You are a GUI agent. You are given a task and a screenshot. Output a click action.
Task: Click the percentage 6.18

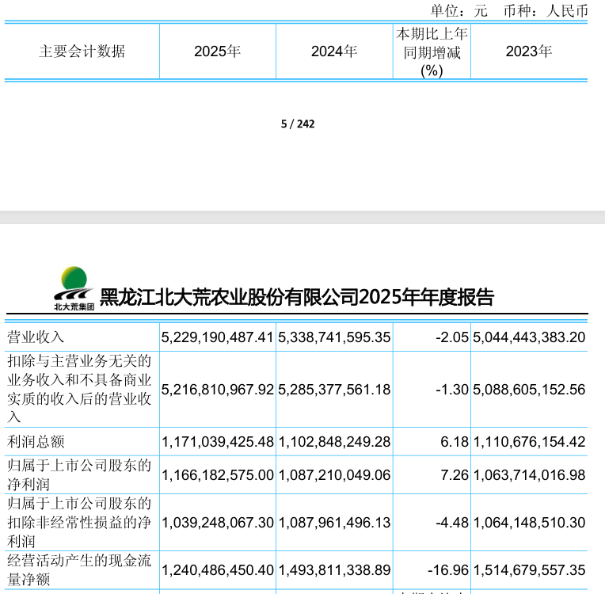(x=455, y=442)
